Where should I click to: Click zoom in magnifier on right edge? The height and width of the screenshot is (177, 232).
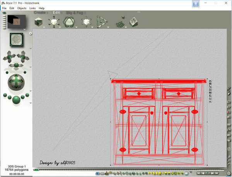coord(229,157)
